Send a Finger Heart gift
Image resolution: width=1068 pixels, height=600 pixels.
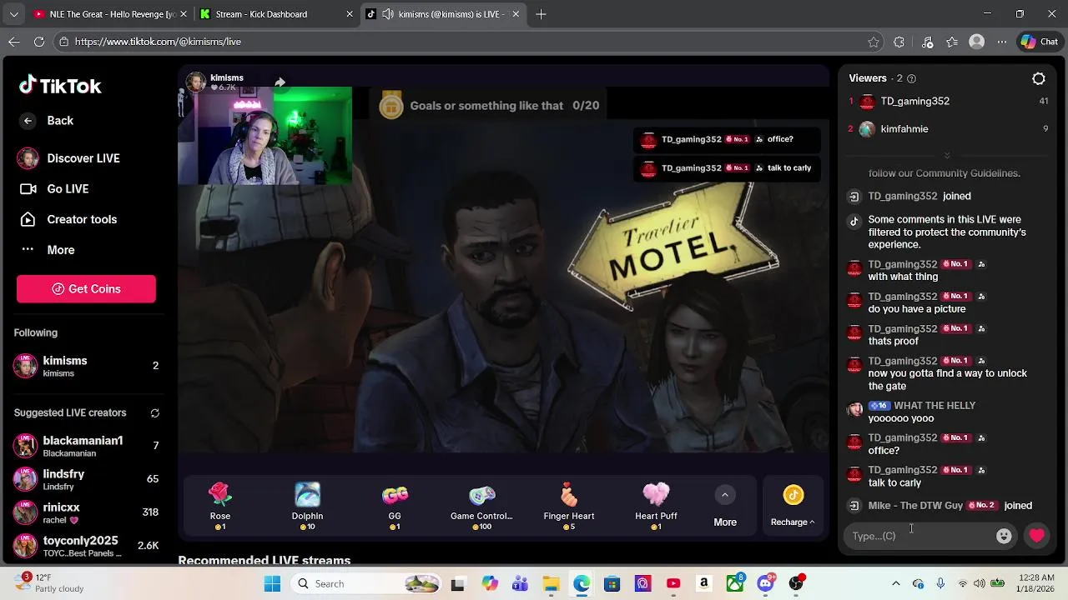[x=569, y=506]
